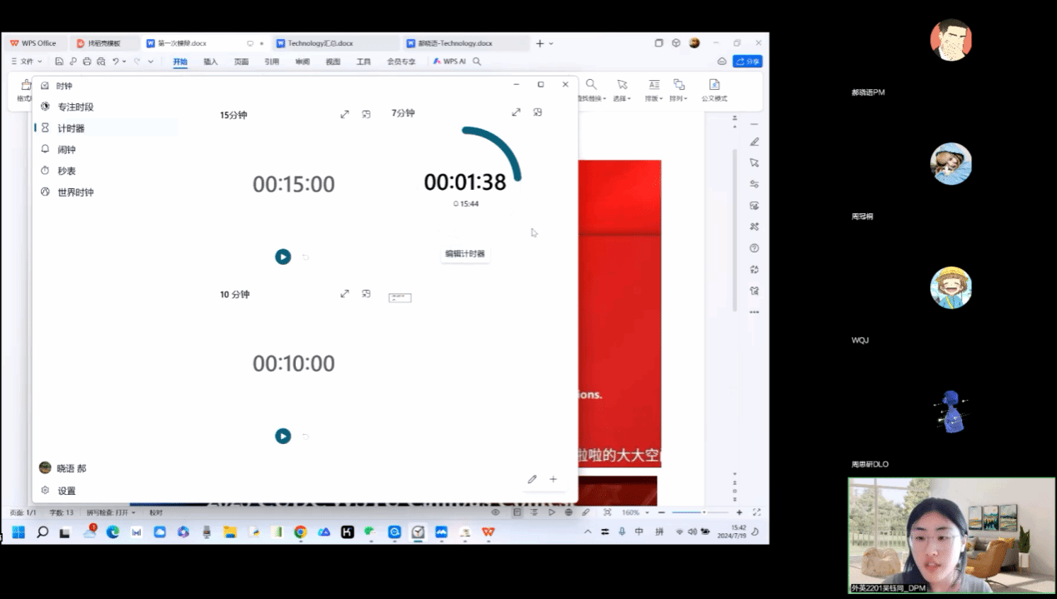Add a new timer with plus icon
The height and width of the screenshot is (599, 1057).
click(553, 479)
